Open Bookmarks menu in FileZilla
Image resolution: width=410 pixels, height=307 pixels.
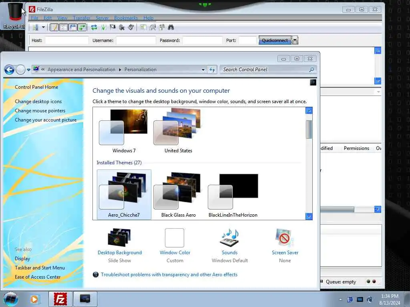pos(126,18)
